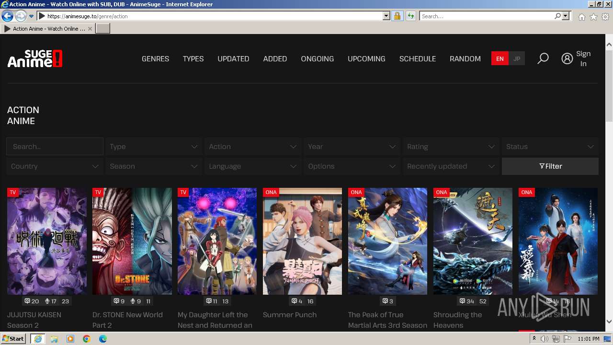Open the address bar history dropdown

(x=386, y=16)
